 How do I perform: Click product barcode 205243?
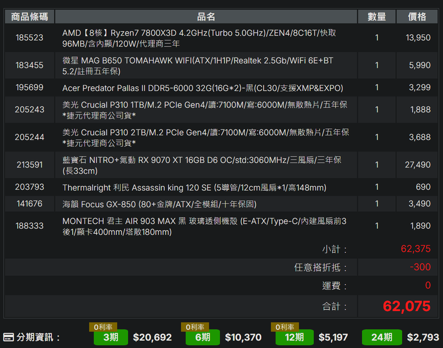[x=30, y=110]
